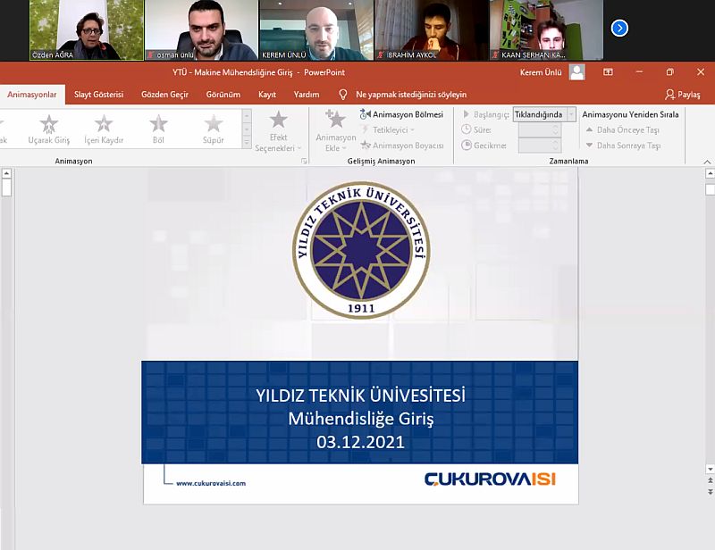Image resolution: width=715 pixels, height=550 pixels.
Task: Choose the Böl animation effect
Action: (x=158, y=129)
